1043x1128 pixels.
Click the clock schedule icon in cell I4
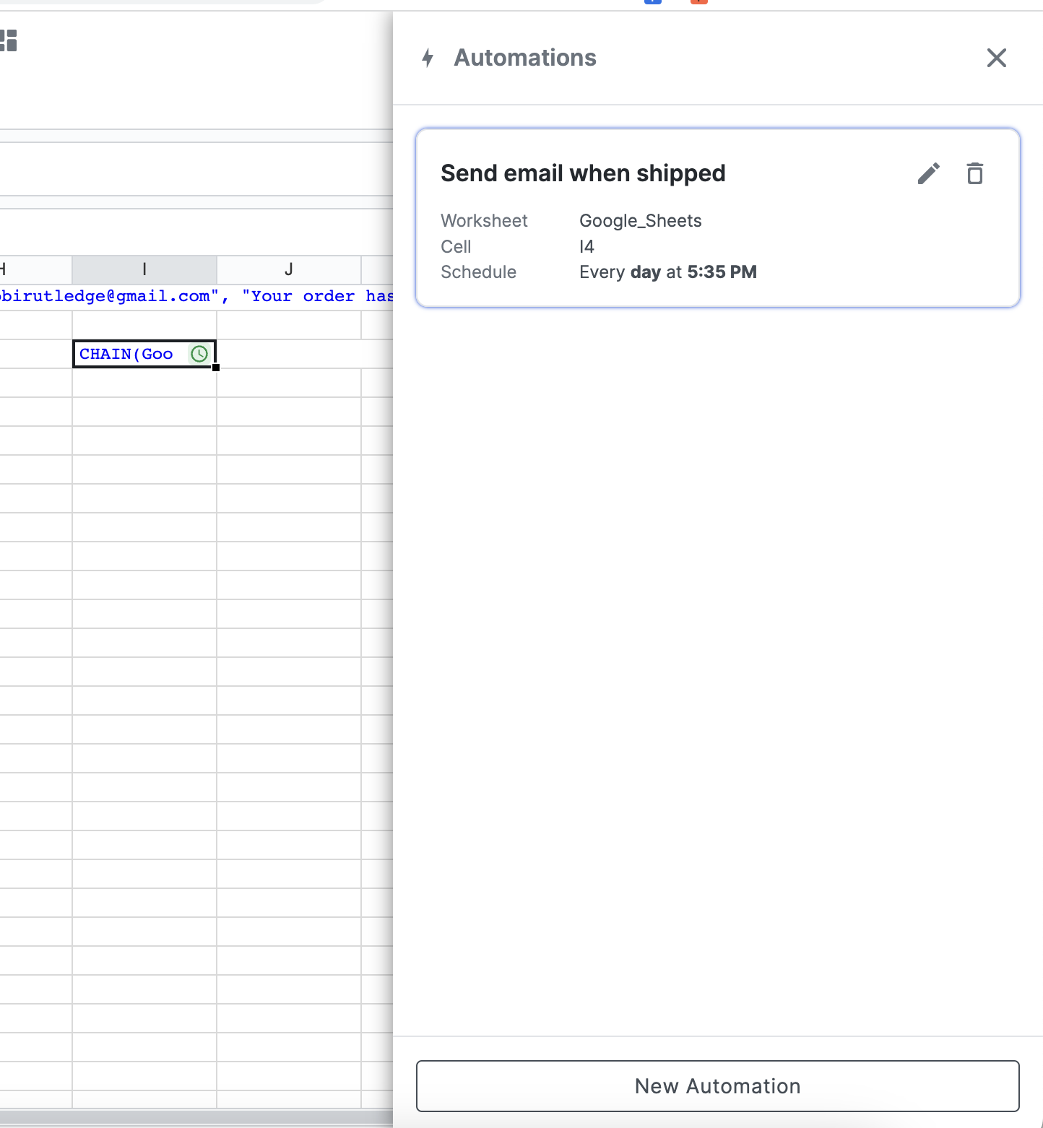pyautogui.click(x=199, y=354)
